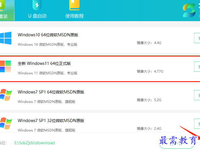Viewport: 200px width, 151px height.
Task: Click install button for Windows7 SP1 32位 row
Action: (197, 124)
